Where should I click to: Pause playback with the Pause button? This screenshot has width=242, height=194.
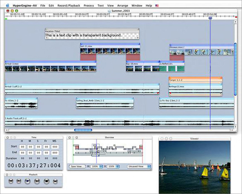point(37,181)
